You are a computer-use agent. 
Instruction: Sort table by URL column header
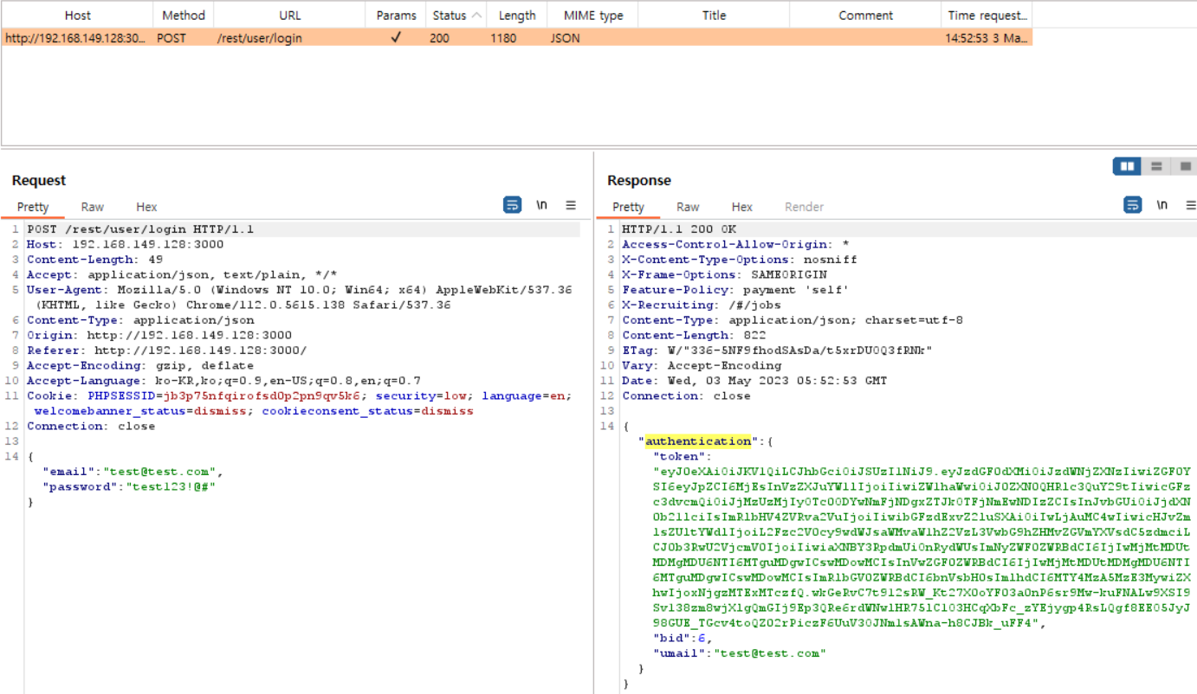pyautogui.click(x=290, y=15)
